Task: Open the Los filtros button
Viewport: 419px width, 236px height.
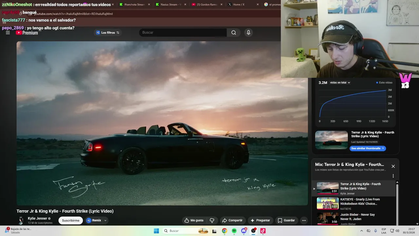Action: (x=108, y=32)
